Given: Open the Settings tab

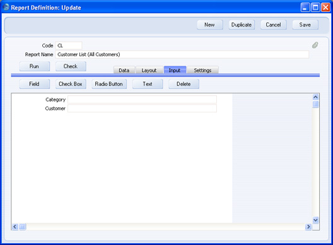Looking at the screenshot, I should coord(203,70).
